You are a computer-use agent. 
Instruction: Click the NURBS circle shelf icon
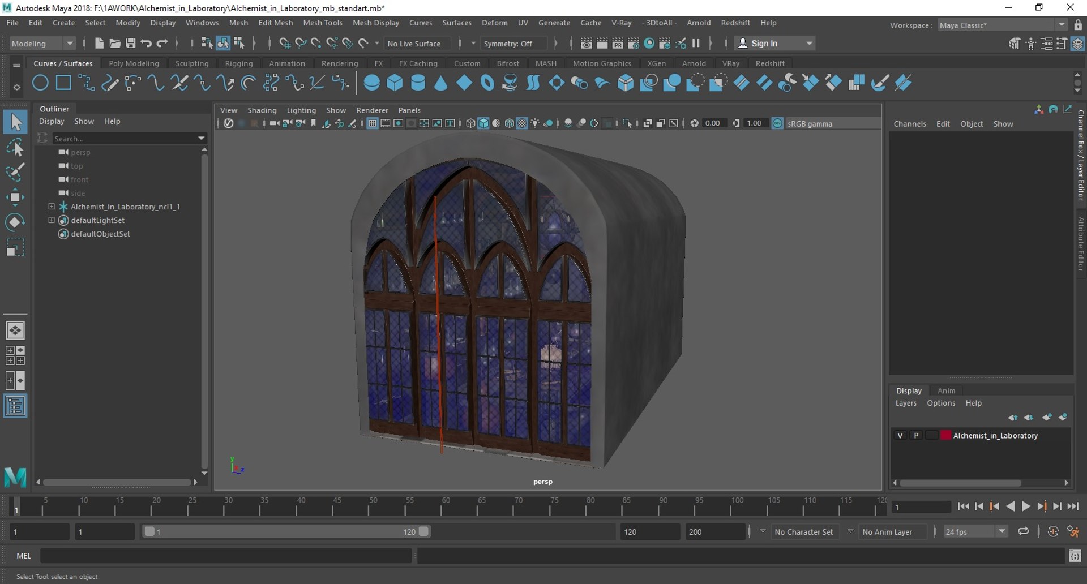[x=40, y=83]
